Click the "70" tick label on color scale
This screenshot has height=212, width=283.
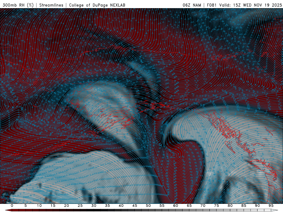click(x=203, y=206)
